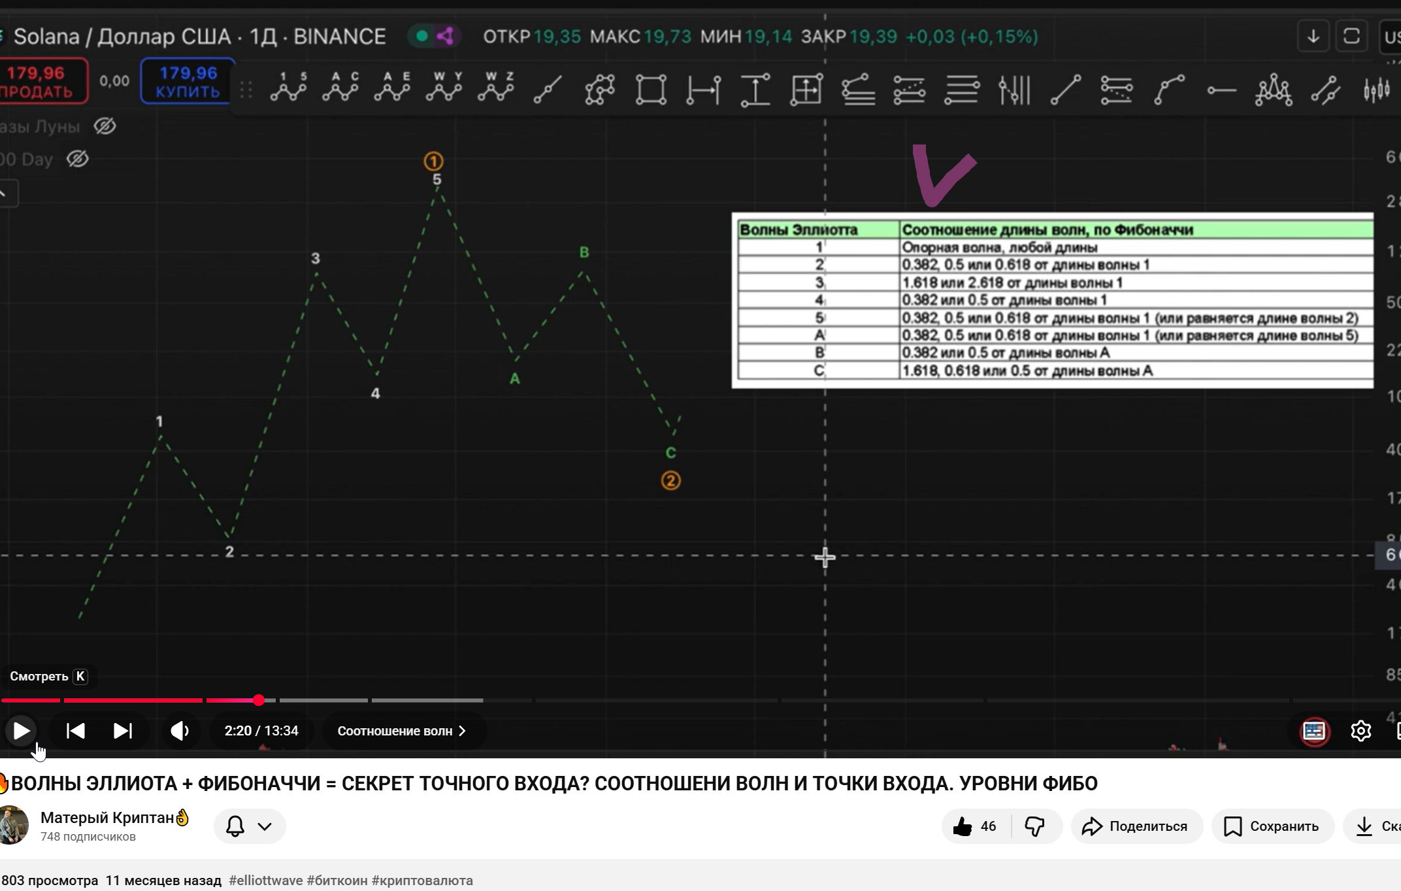This screenshot has width=1401, height=891.
Task: Mute the video volume
Action: 180,731
